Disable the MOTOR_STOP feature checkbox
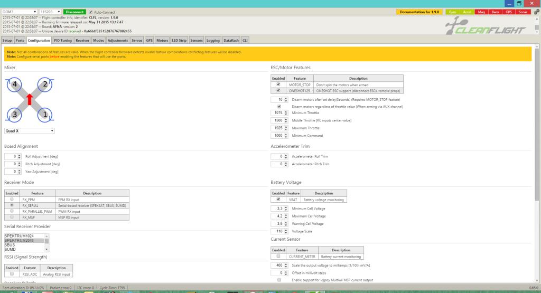The image size is (541, 293). point(278,84)
